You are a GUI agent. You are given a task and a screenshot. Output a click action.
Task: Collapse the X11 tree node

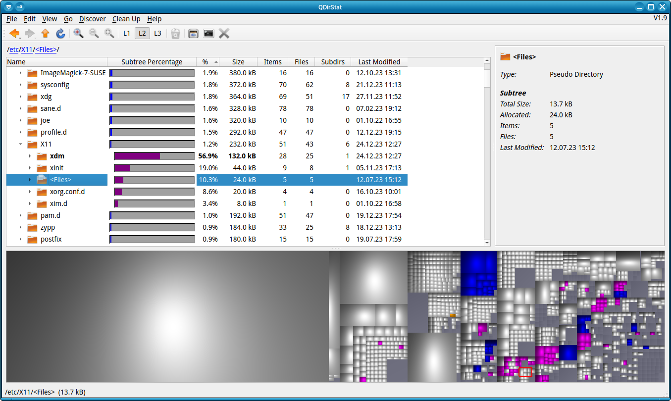tap(20, 144)
